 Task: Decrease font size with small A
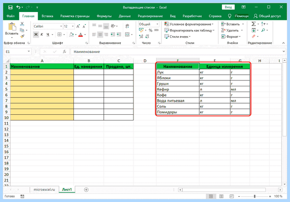tap(84, 27)
